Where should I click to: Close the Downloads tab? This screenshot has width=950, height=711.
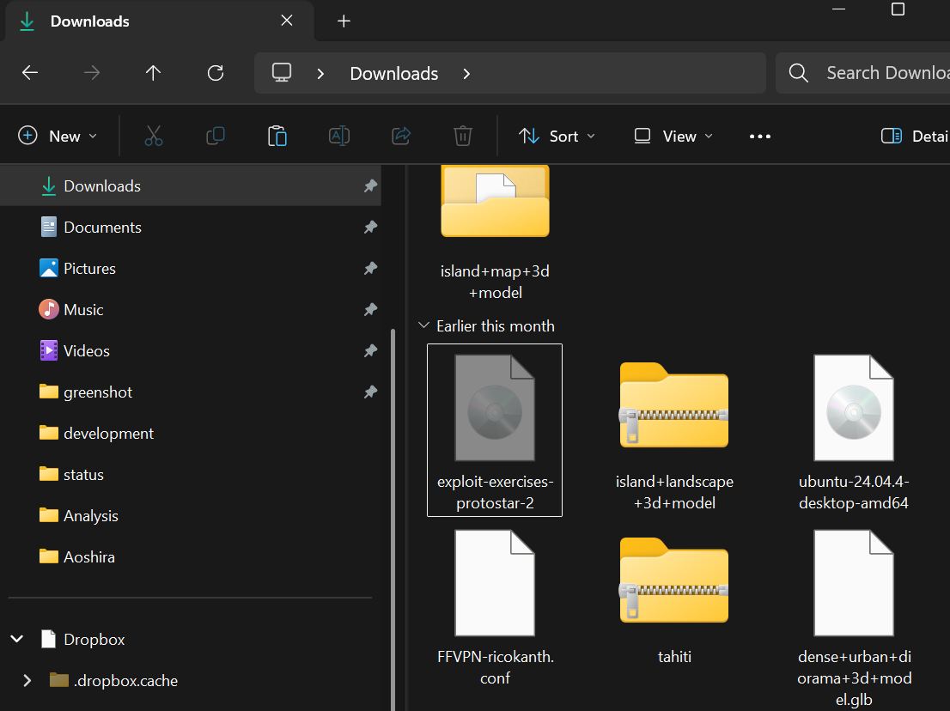point(287,21)
